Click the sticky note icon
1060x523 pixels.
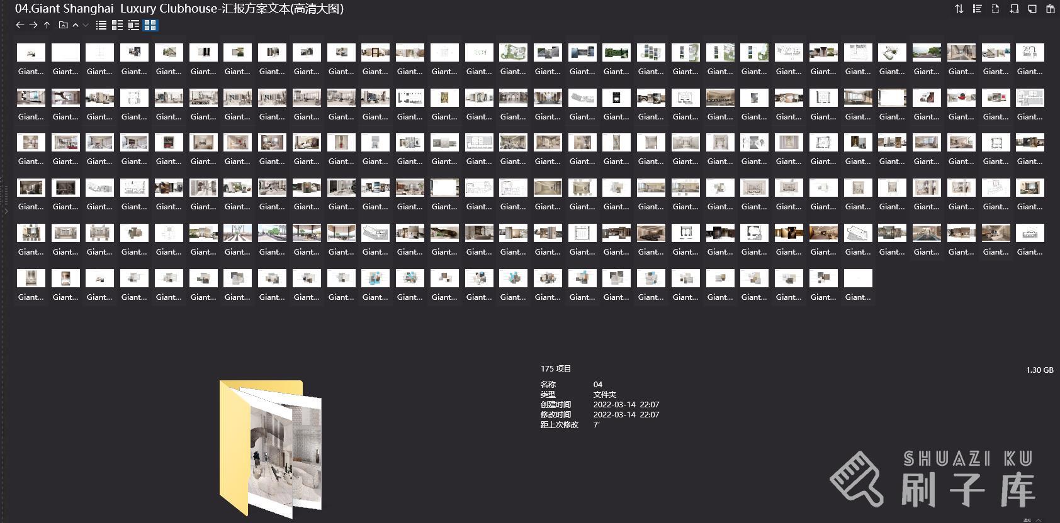coord(1032,9)
